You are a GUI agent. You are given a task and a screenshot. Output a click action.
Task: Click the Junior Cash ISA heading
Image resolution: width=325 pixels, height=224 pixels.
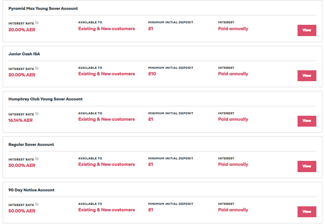pos(24,54)
